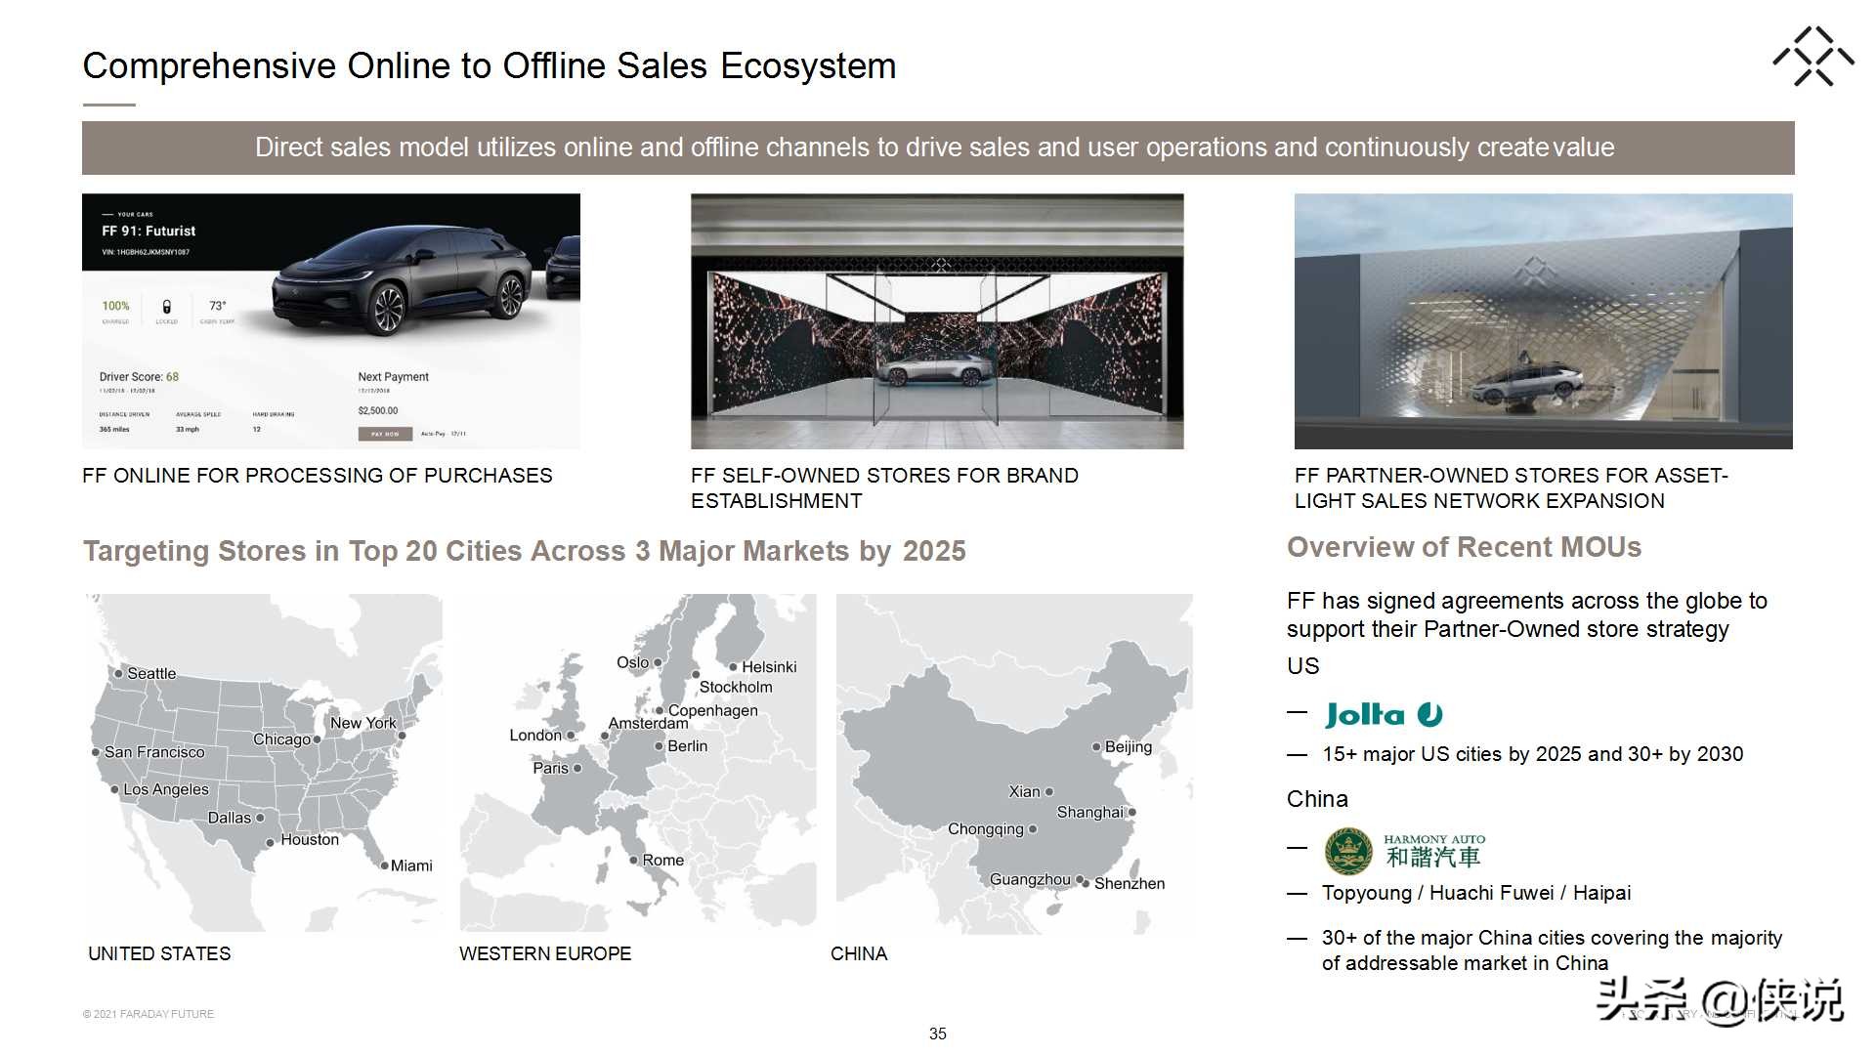Click the '100%' charge value
The width and height of the screenshot is (1876, 1055).
pyautogui.click(x=115, y=306)
